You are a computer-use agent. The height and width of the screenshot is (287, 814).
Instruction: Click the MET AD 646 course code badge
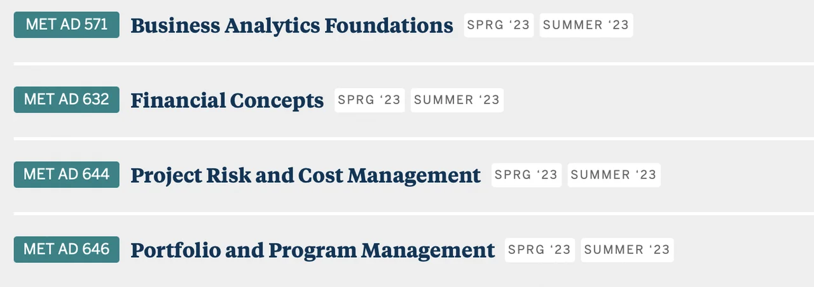coord(67,249)
